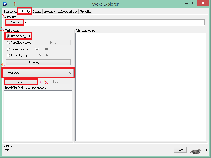Viewport: 211px width, 158px height.
Task: Click the Choose classifier button
Action: 14,22
